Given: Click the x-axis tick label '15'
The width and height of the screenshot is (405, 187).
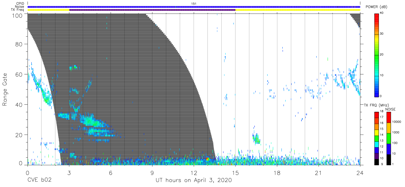Looking at the screenshot, I should click(235, 172).
